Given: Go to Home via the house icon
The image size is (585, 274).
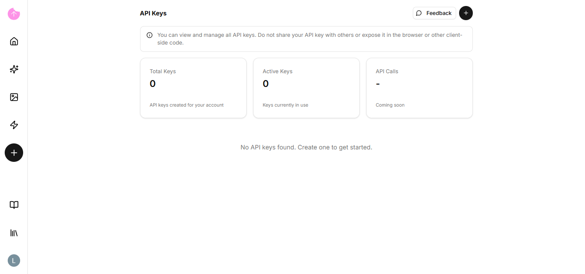Looking at the screenshot, I should click(x=14, y=42).
